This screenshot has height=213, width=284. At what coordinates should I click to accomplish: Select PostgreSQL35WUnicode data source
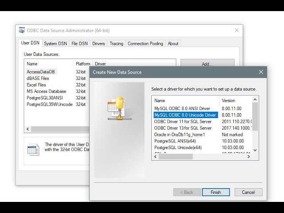pyautogui.click(x=50, y=104)
